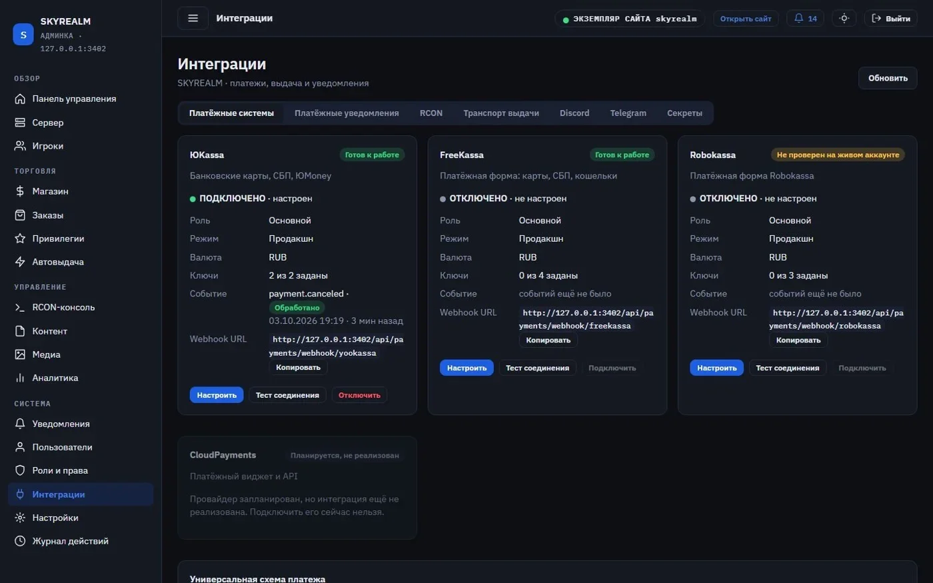Click the lightning icon beside Автовыдача
The height and width of the screenshot is (583, 933).
tap(20, 262)
